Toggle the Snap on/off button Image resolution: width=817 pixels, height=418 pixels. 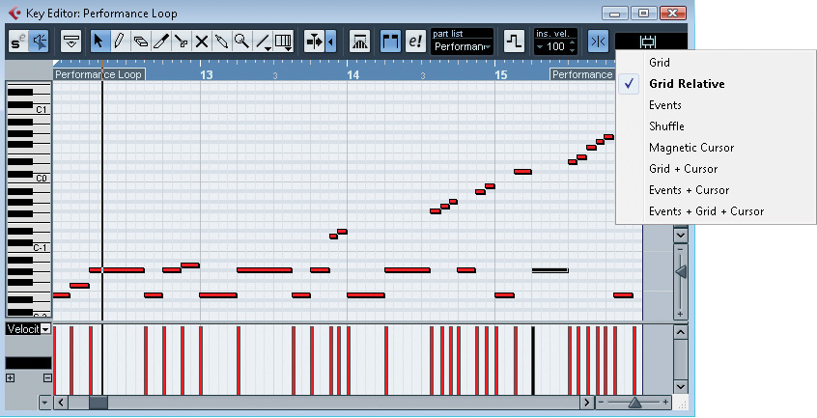(x=598, y=42)
